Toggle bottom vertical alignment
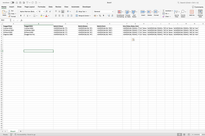Viewport: 205px width, 136px height. click(63, 11)
